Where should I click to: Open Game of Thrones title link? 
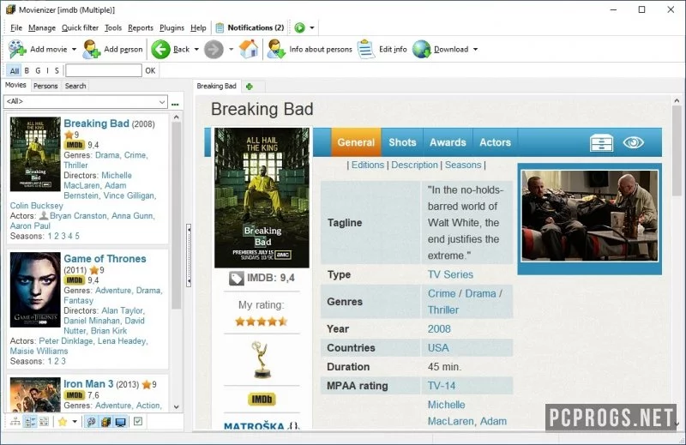[105, 259]
